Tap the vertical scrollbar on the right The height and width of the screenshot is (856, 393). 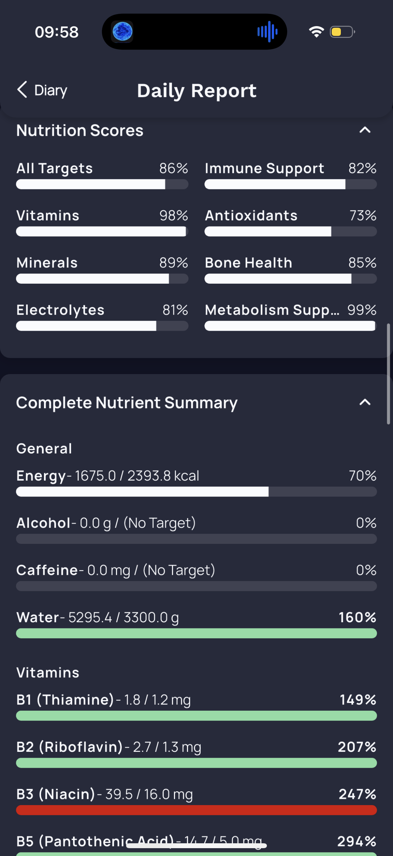[388, 374]
